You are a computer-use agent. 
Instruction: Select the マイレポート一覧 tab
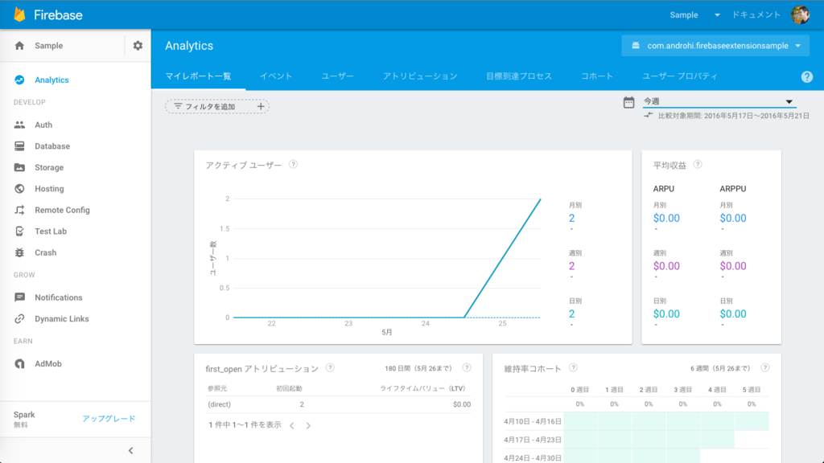pos(198,76)
